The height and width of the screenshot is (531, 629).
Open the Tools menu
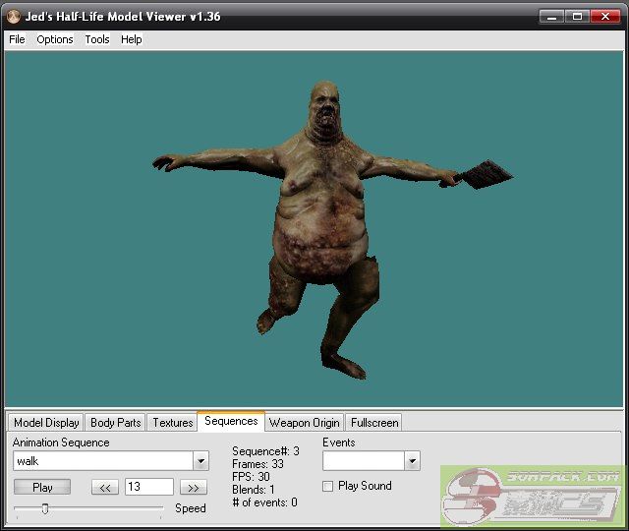point(97,39)
